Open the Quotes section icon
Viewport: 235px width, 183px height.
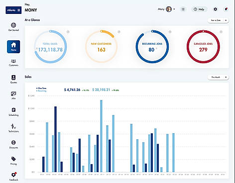click(13, 78)
